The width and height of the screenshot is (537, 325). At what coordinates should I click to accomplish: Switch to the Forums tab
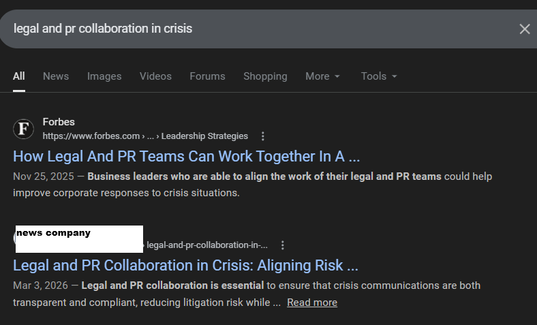[207, 76]
